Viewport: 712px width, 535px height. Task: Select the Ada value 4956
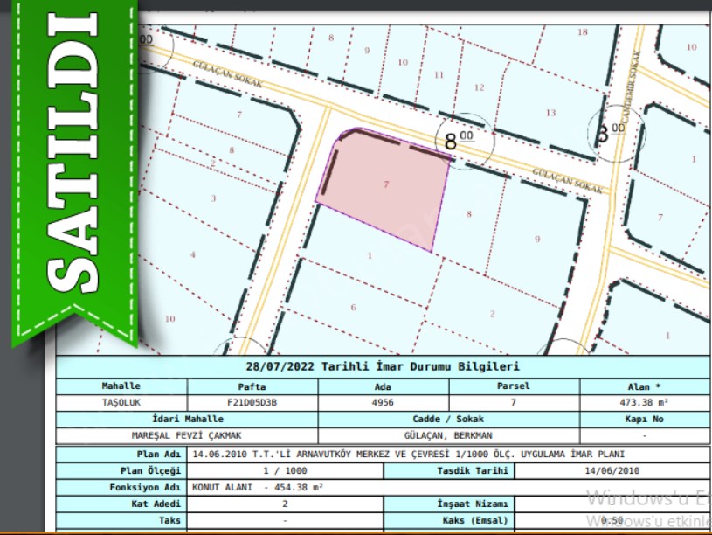384,403
